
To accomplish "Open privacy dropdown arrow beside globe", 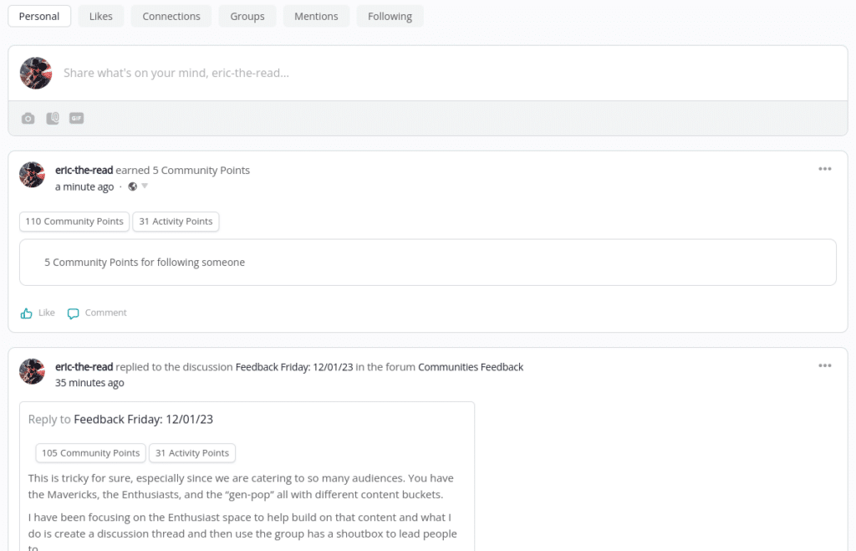I will coord(145,186).
